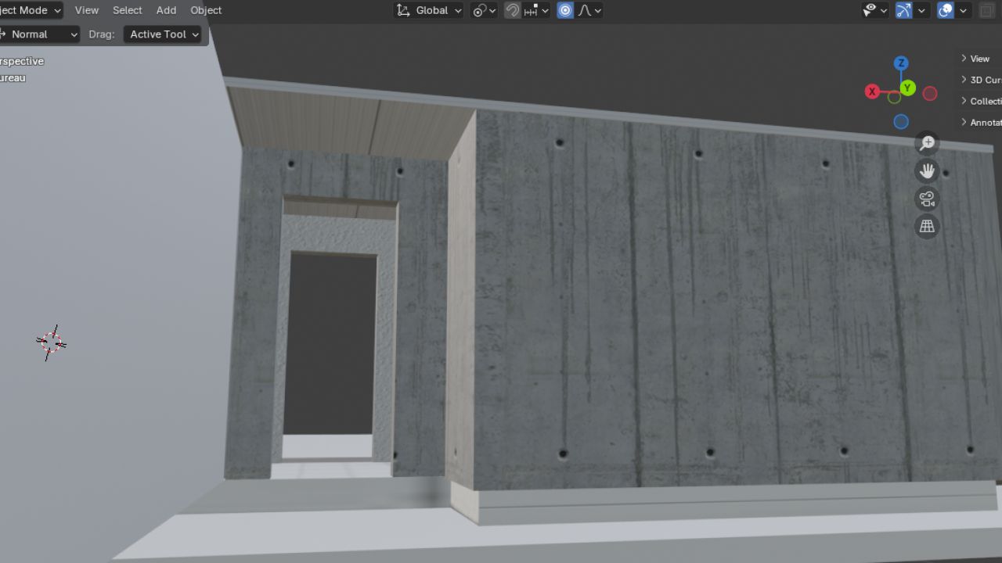Open the Active Tool drag dropdown
Viewport: 1002px width, 563px height.
point(163,34)
